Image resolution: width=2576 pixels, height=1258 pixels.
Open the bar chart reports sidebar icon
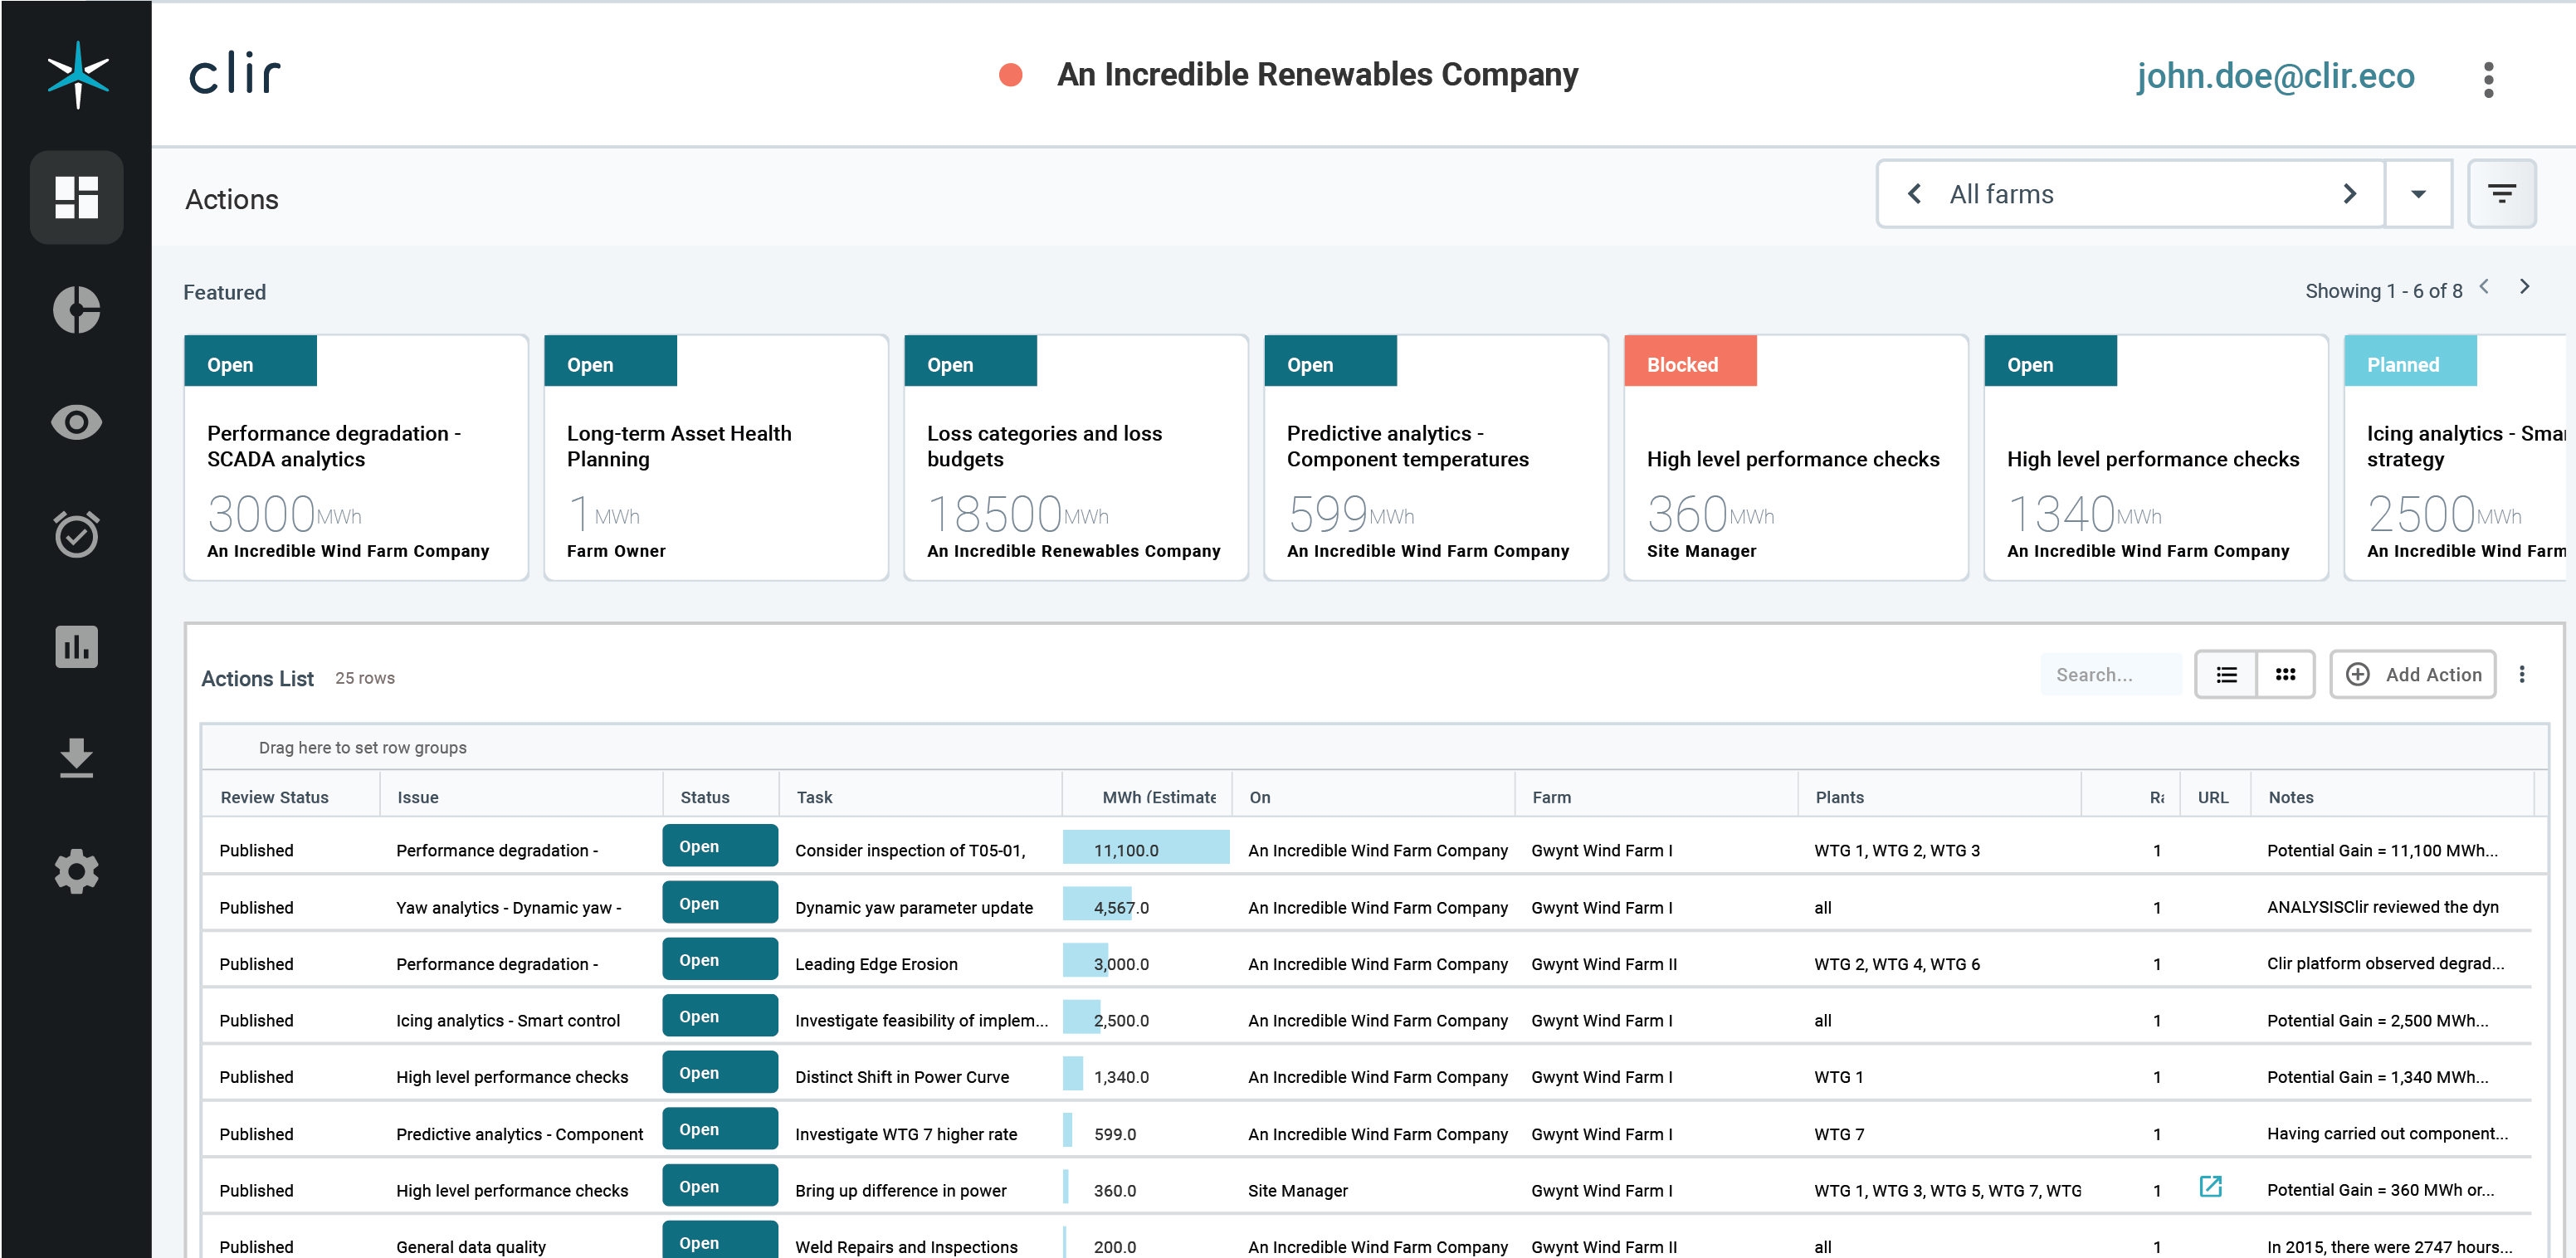click(76, 647)
